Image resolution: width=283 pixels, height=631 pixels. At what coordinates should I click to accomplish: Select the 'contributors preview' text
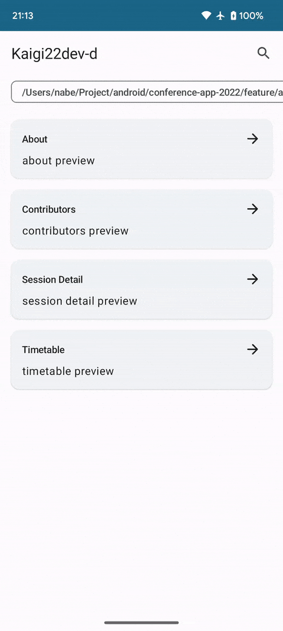[x=75, y=231]
